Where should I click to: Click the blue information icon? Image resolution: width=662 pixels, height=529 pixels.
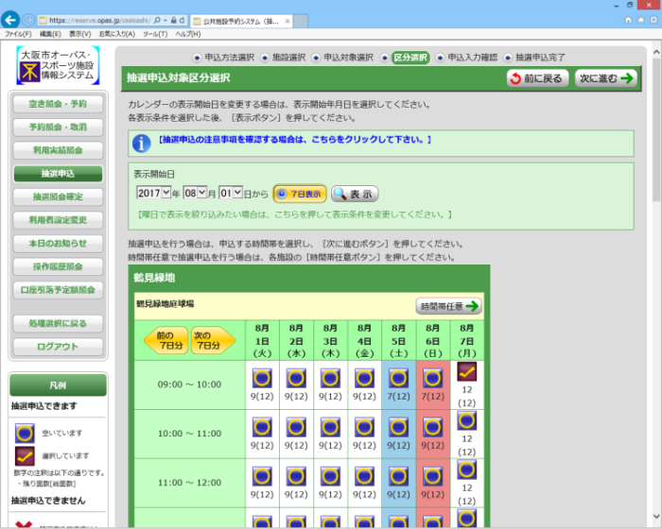point(142,143)
